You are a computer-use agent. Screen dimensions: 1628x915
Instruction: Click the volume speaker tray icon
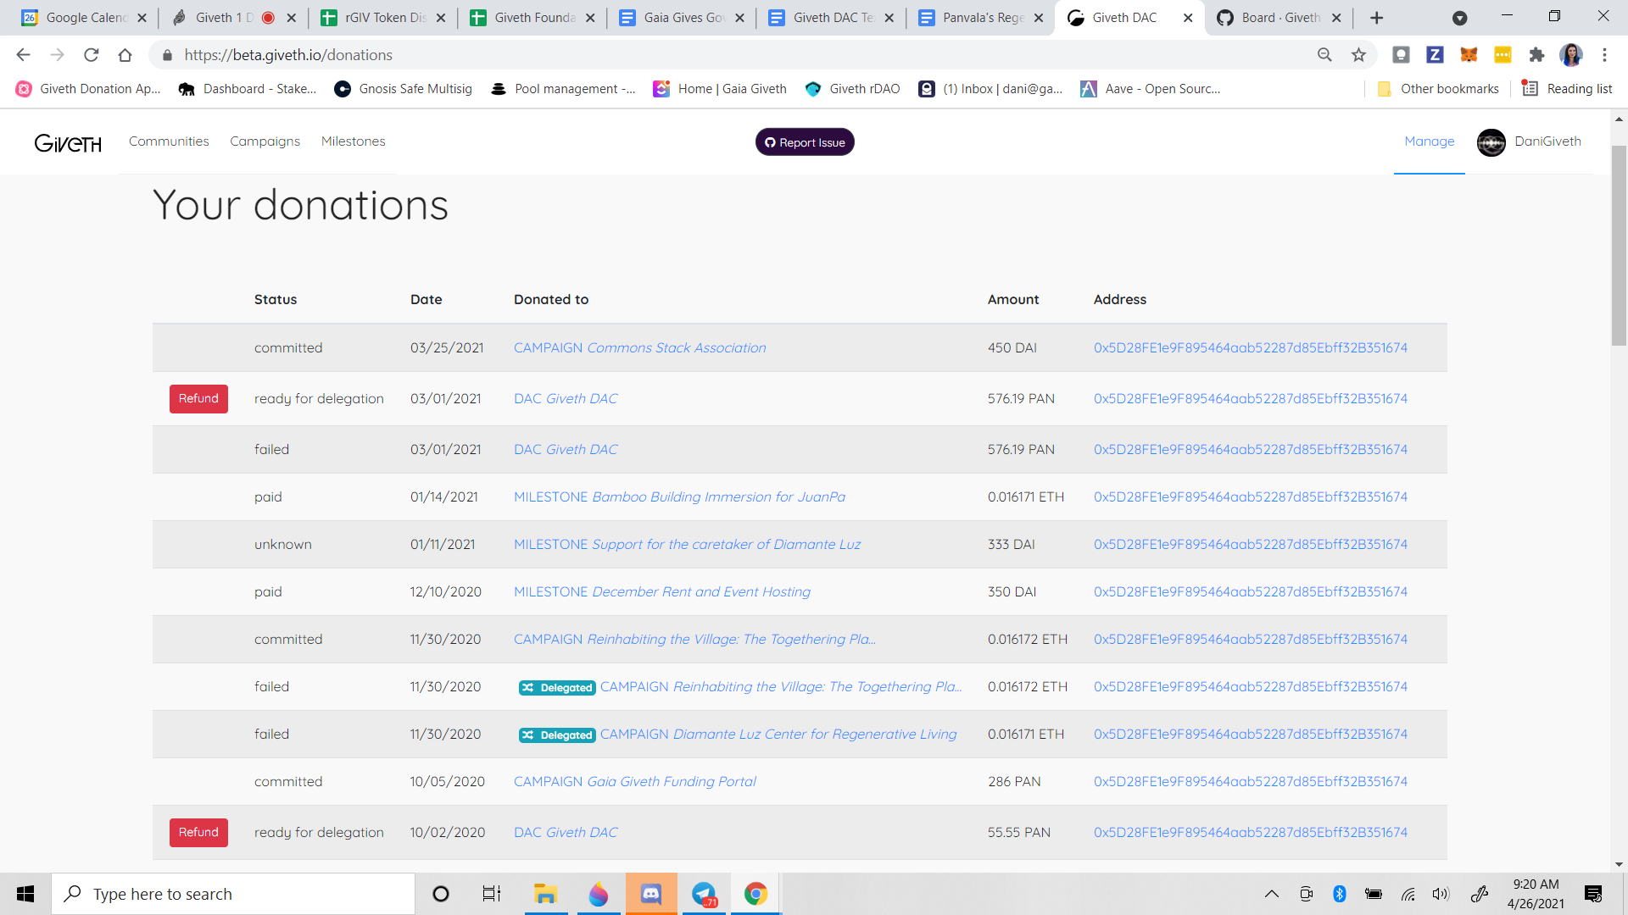(1441, 894)
